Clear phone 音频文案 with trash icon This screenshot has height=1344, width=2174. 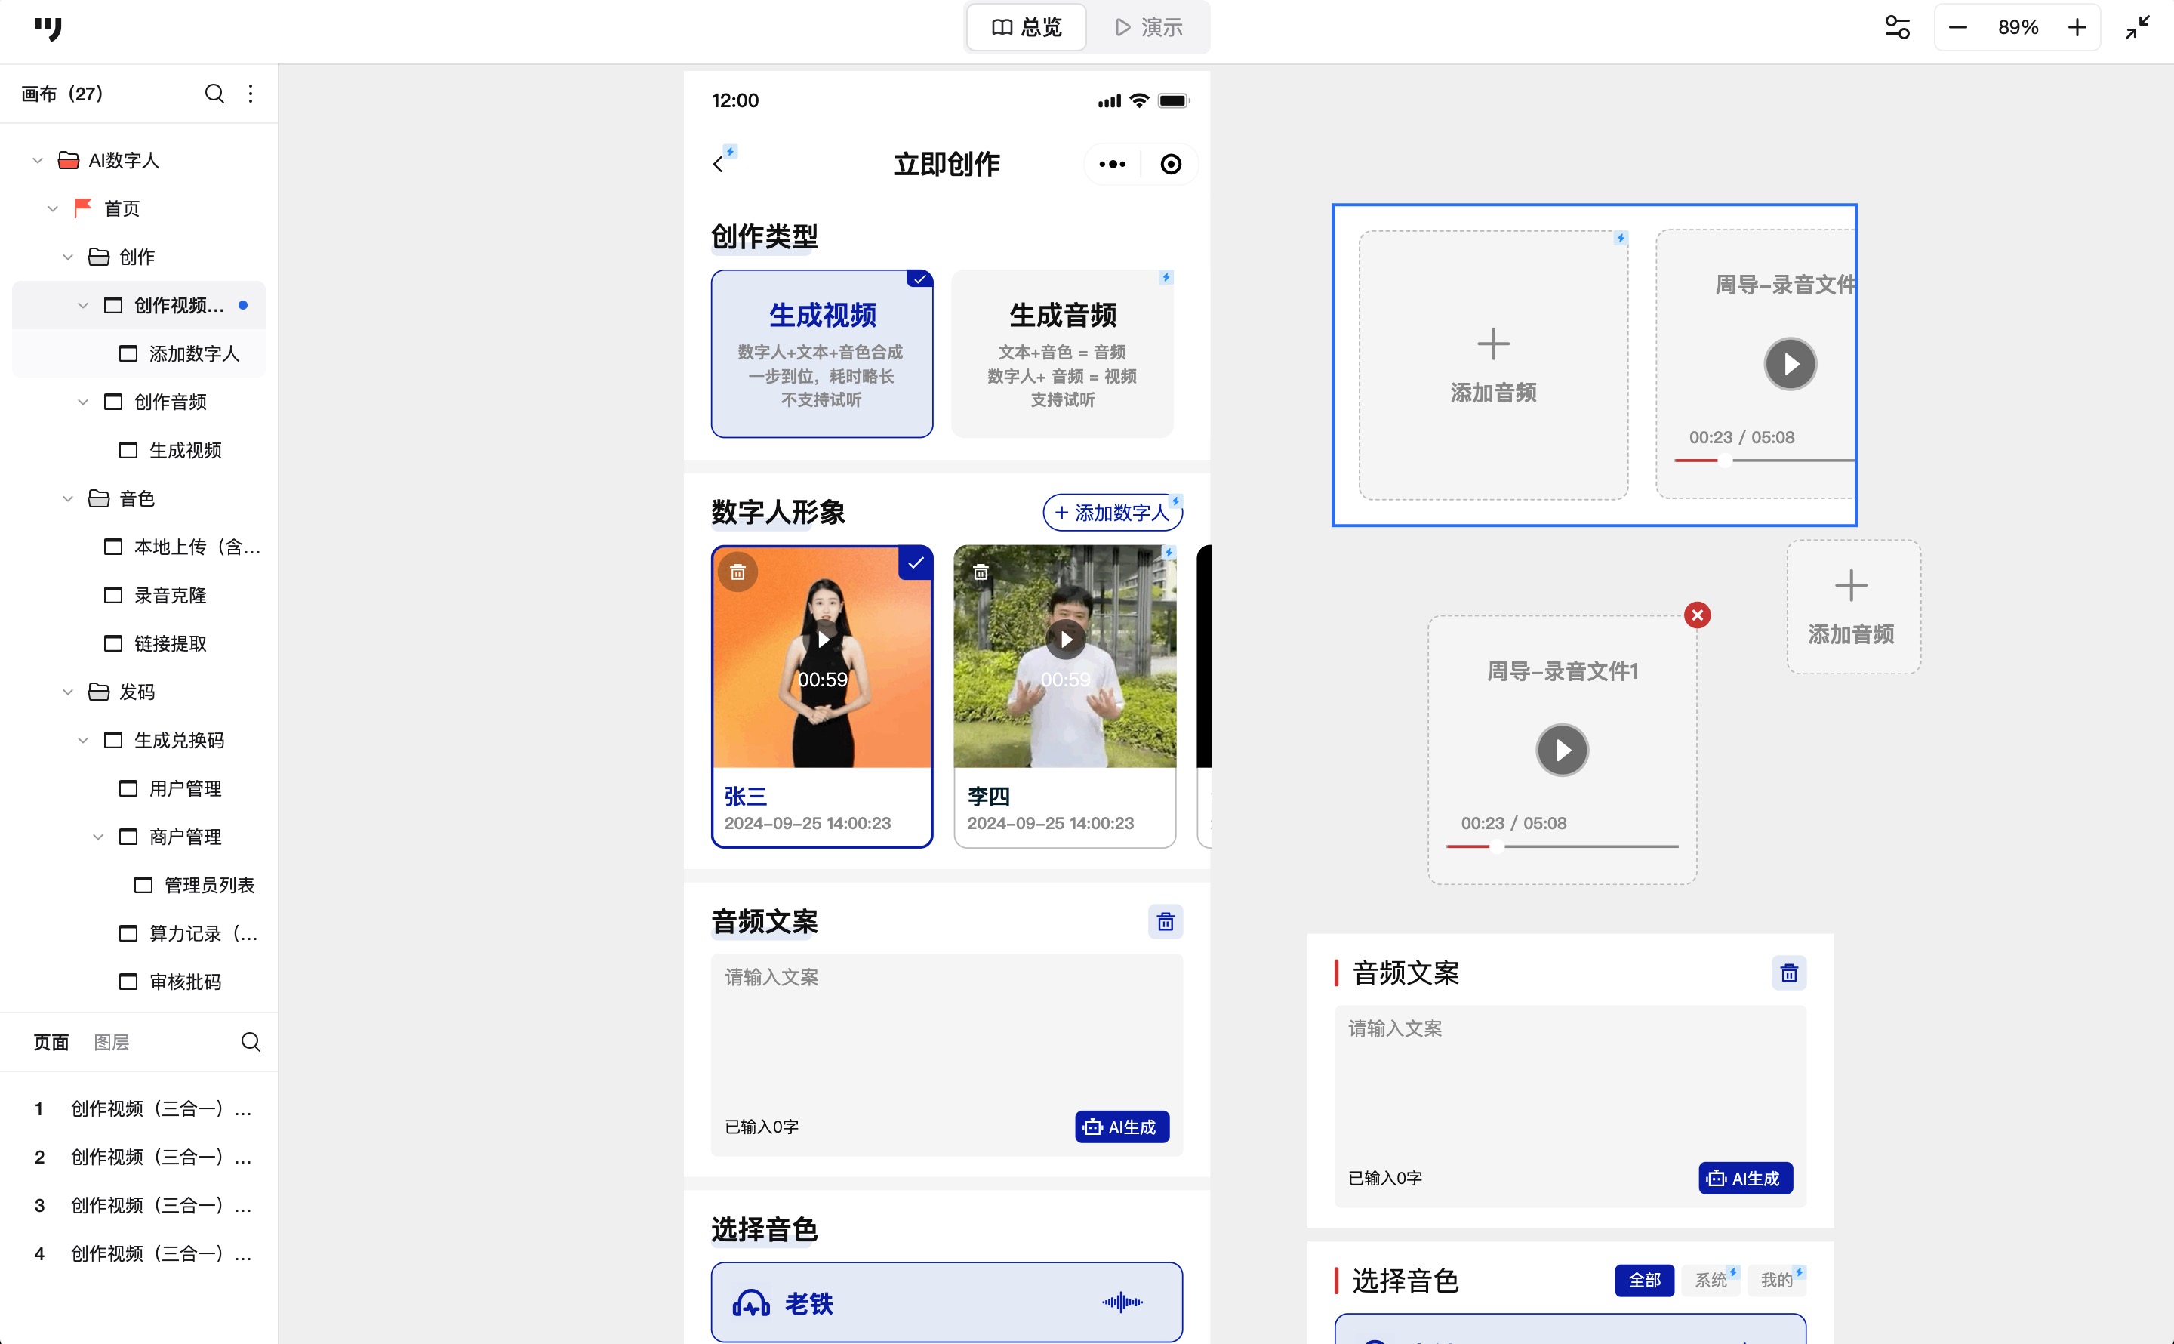point(1165,922)
